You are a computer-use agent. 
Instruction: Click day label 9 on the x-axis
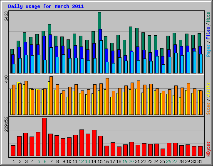point(64,161)
